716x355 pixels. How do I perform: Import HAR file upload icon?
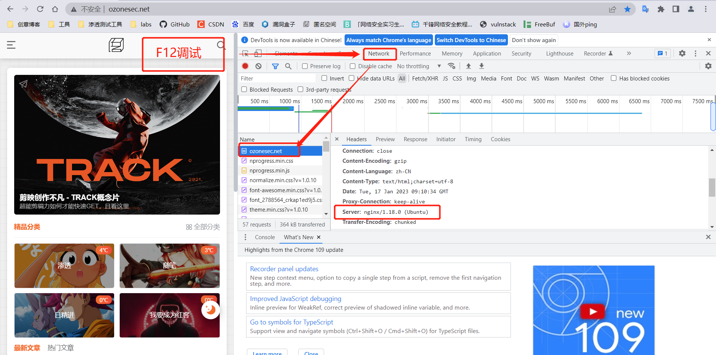tap(469, 66)
